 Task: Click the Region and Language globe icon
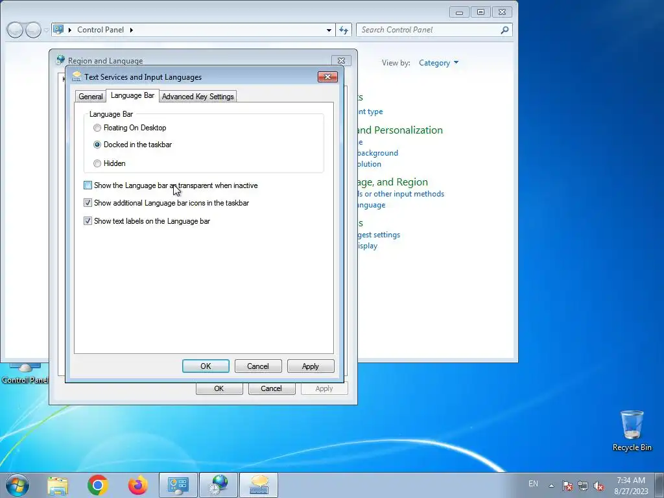click(60, 60)
